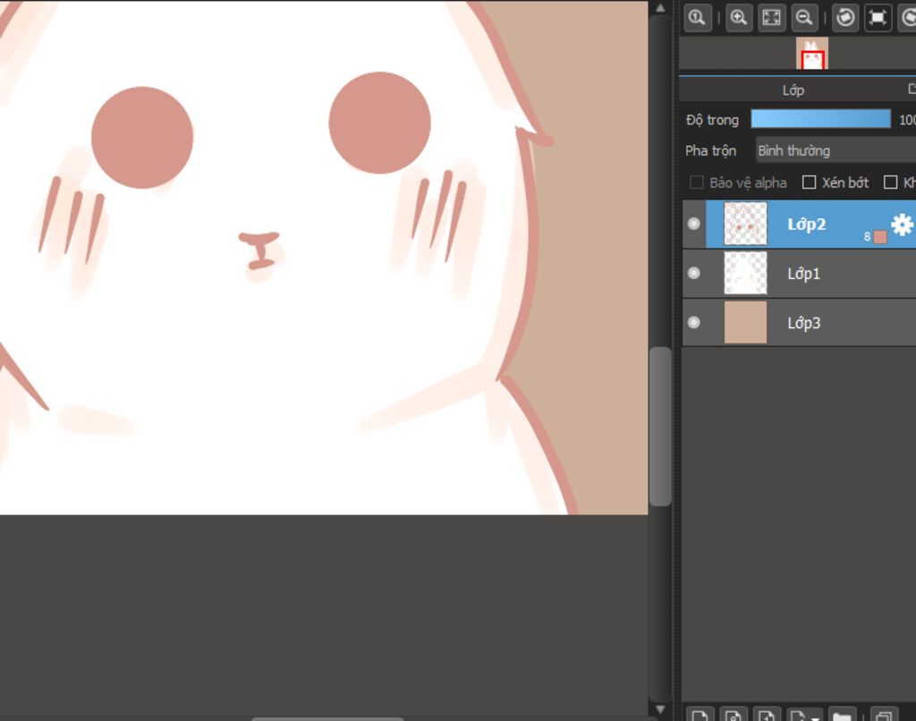Image resolution: width=916 pixels, height=721 pixels.
Task: Enable the Xén bớt clipping checkbox
Action: [x=809, y=182]
